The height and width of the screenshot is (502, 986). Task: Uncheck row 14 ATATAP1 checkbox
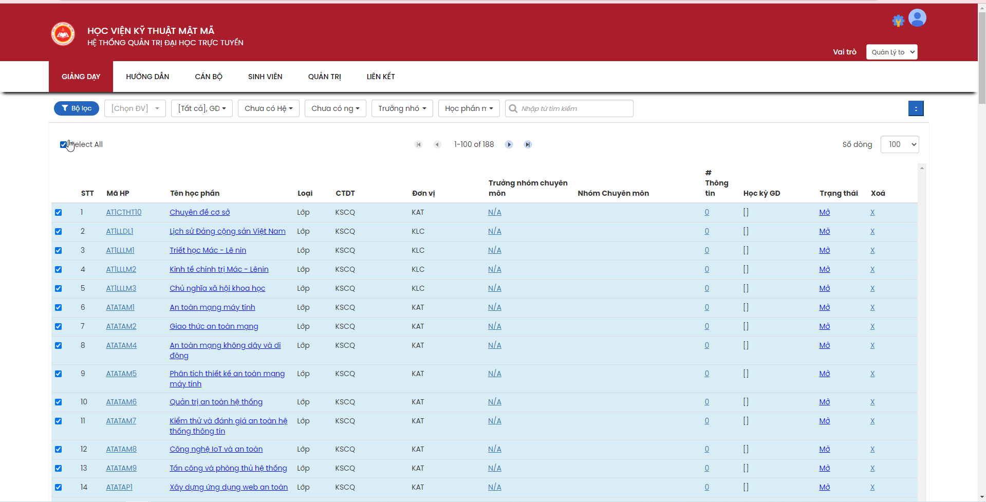pos(58,488)
